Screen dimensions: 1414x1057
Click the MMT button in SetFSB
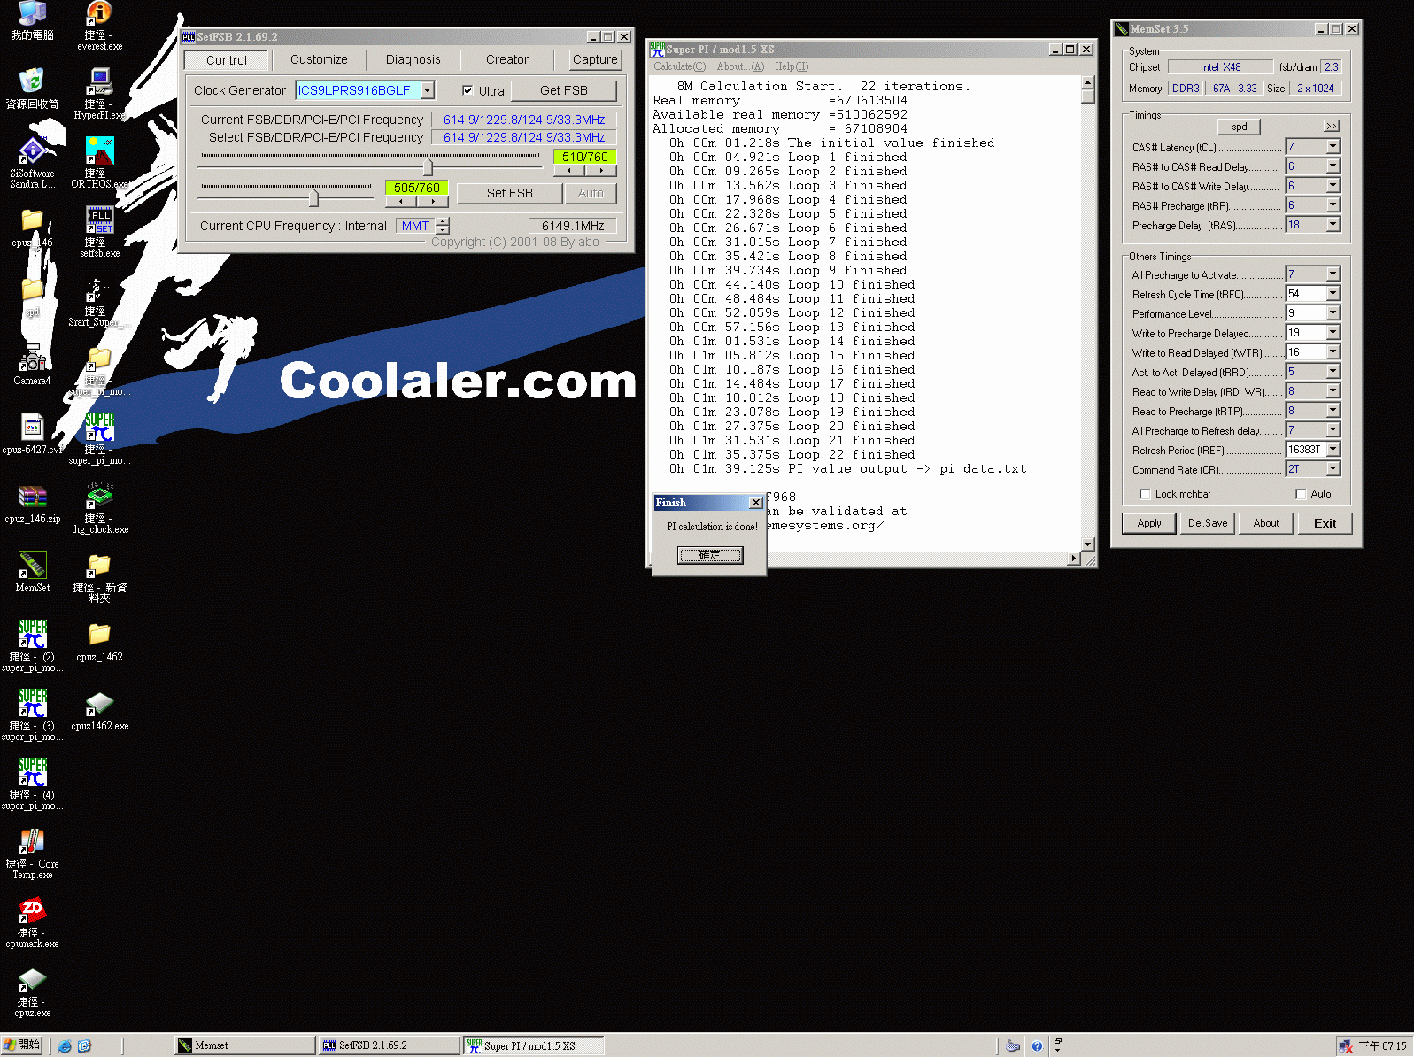415,226
